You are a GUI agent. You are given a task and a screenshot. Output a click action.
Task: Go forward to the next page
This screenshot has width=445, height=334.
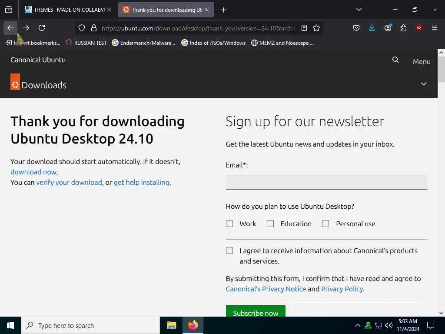coord(26,28)
